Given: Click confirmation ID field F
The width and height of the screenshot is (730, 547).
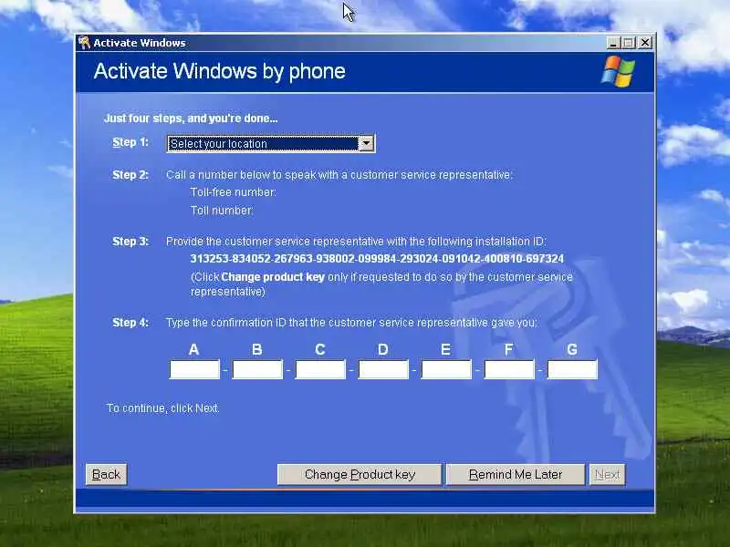Looking at the screenshot, I should 509,369.
